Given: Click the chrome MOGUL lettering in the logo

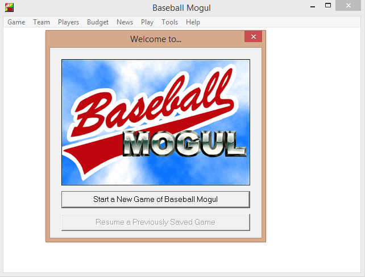Looking at the screenshot, I should pos(184,143).
